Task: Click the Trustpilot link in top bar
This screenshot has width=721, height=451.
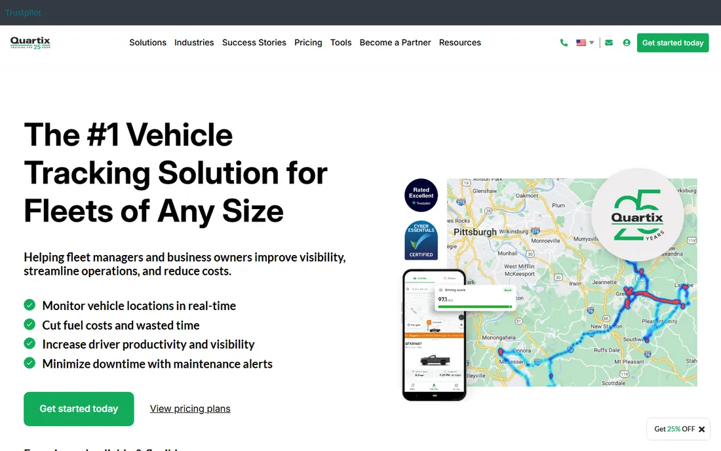Action: (23, 13)
